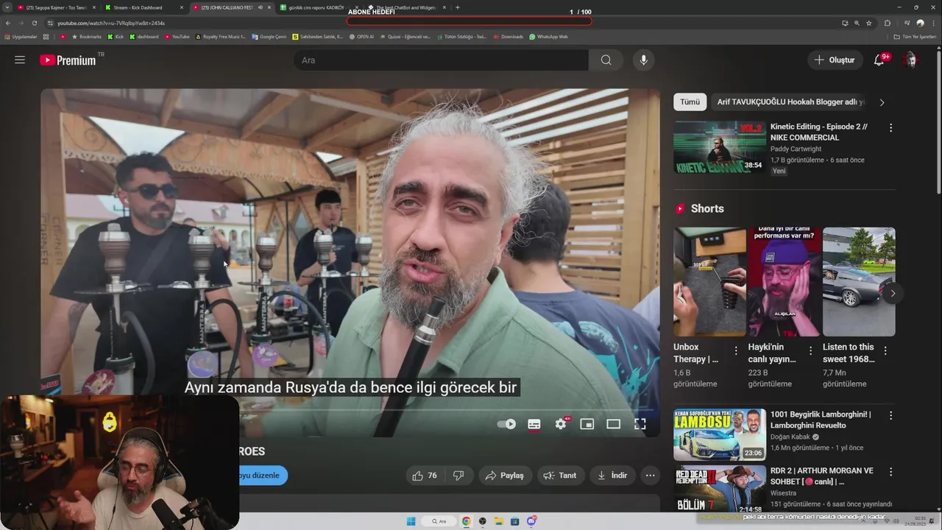This screenshot has width=942, height=530.
Task: Show next filter chips arrow
Action: (882, 102)
